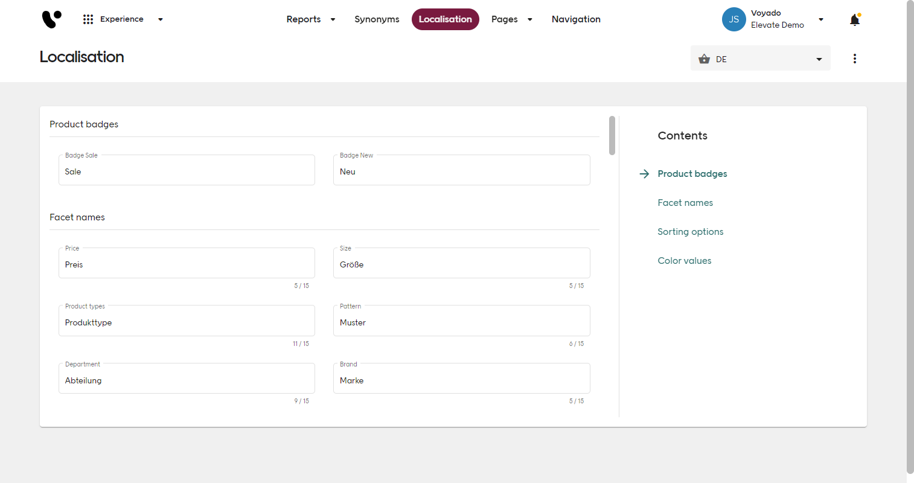The width and height of the screenshot is (914, 483).
Task: Click the Experience label
Action: [122, 19]
